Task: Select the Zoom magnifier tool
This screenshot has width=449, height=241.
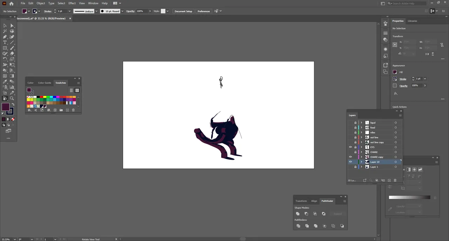Action: [12, 98]
